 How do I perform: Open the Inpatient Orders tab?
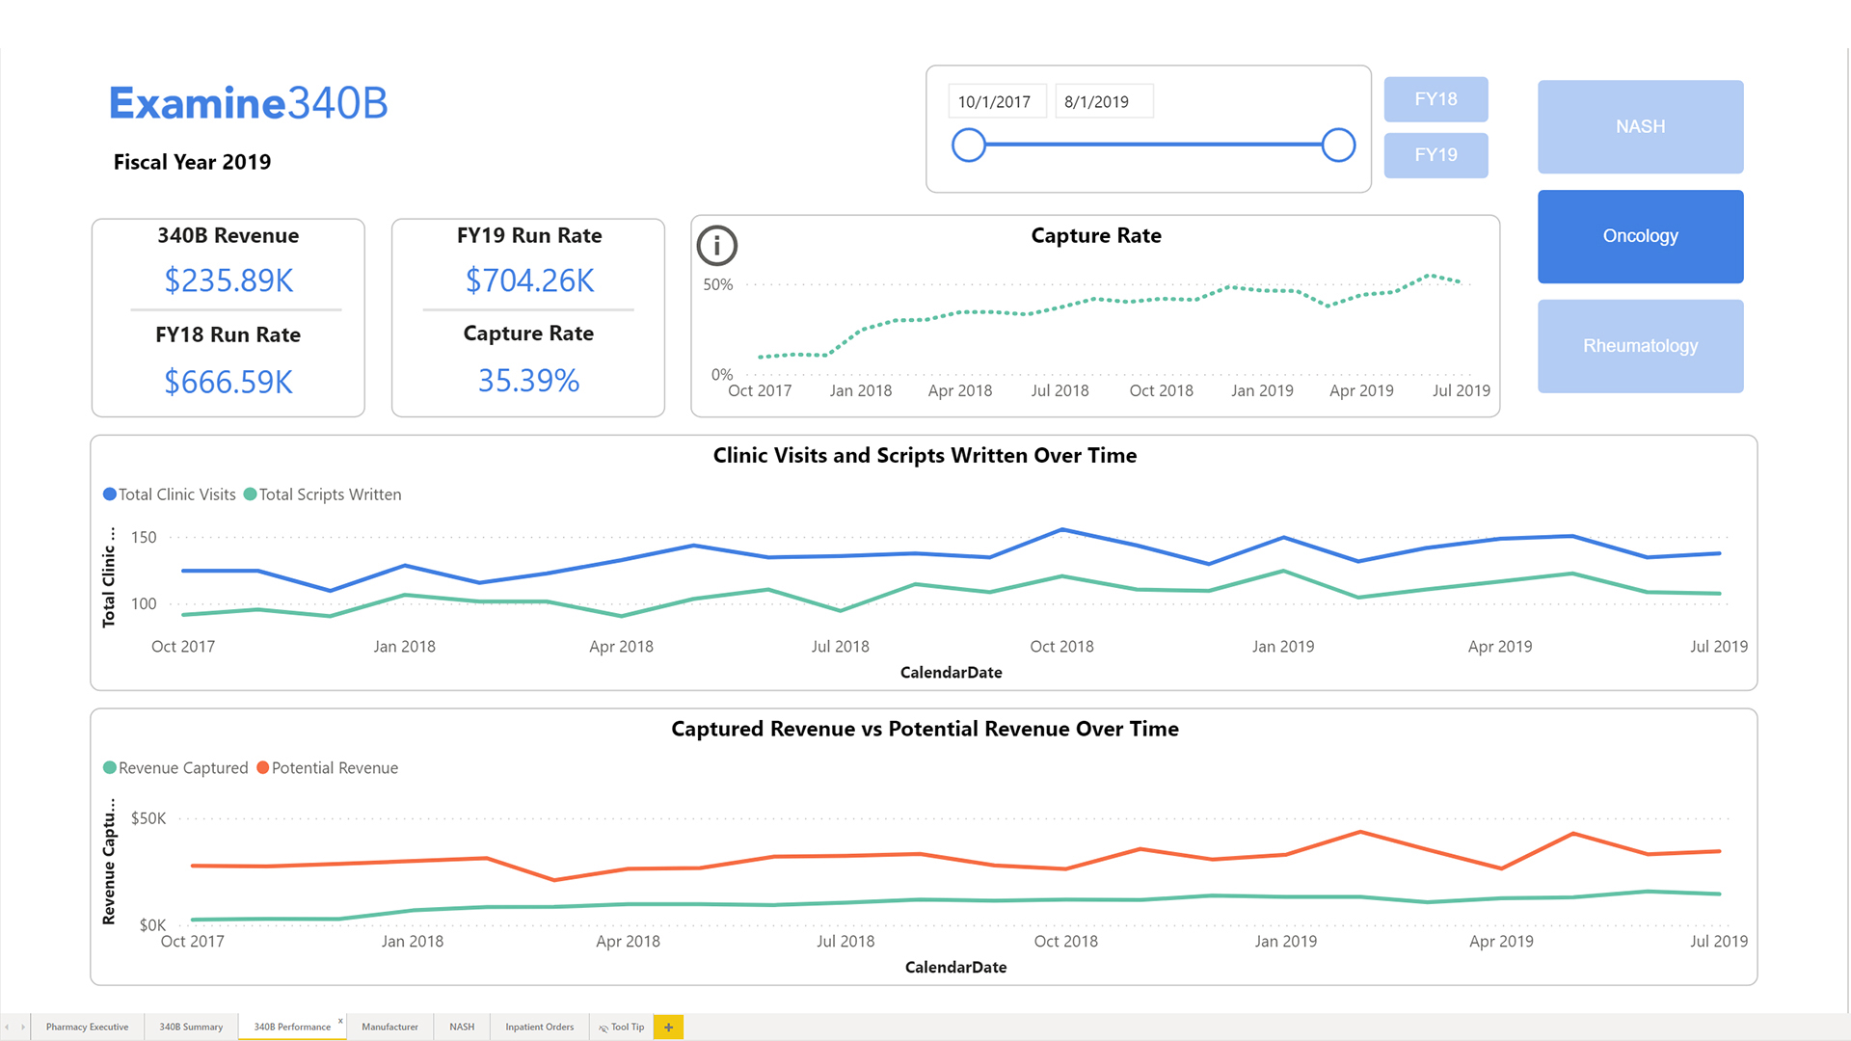coord(539,1027)
